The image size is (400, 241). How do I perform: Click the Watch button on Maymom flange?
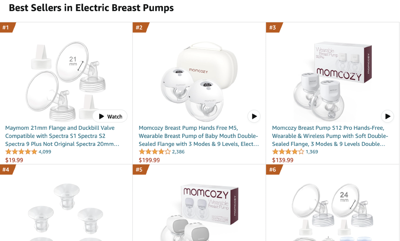point(110,116)
